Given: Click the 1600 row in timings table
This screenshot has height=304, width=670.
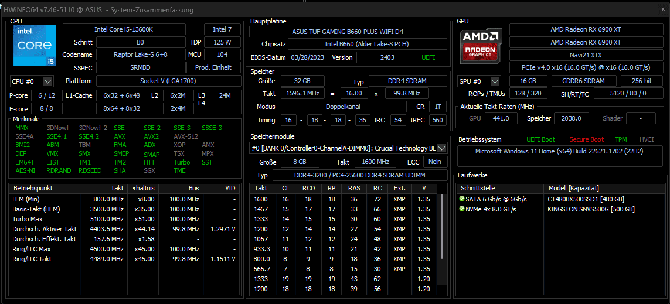Looking at the screenshot, I should pyautogui.click(x=344, y=199).
